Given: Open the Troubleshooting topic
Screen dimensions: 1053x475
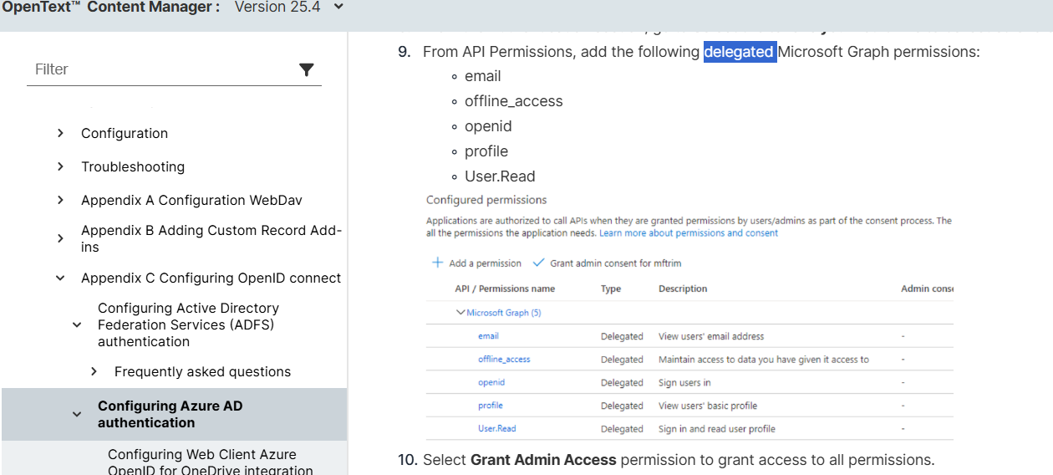Looking at the screenshot, I should [x=133, y=166].
